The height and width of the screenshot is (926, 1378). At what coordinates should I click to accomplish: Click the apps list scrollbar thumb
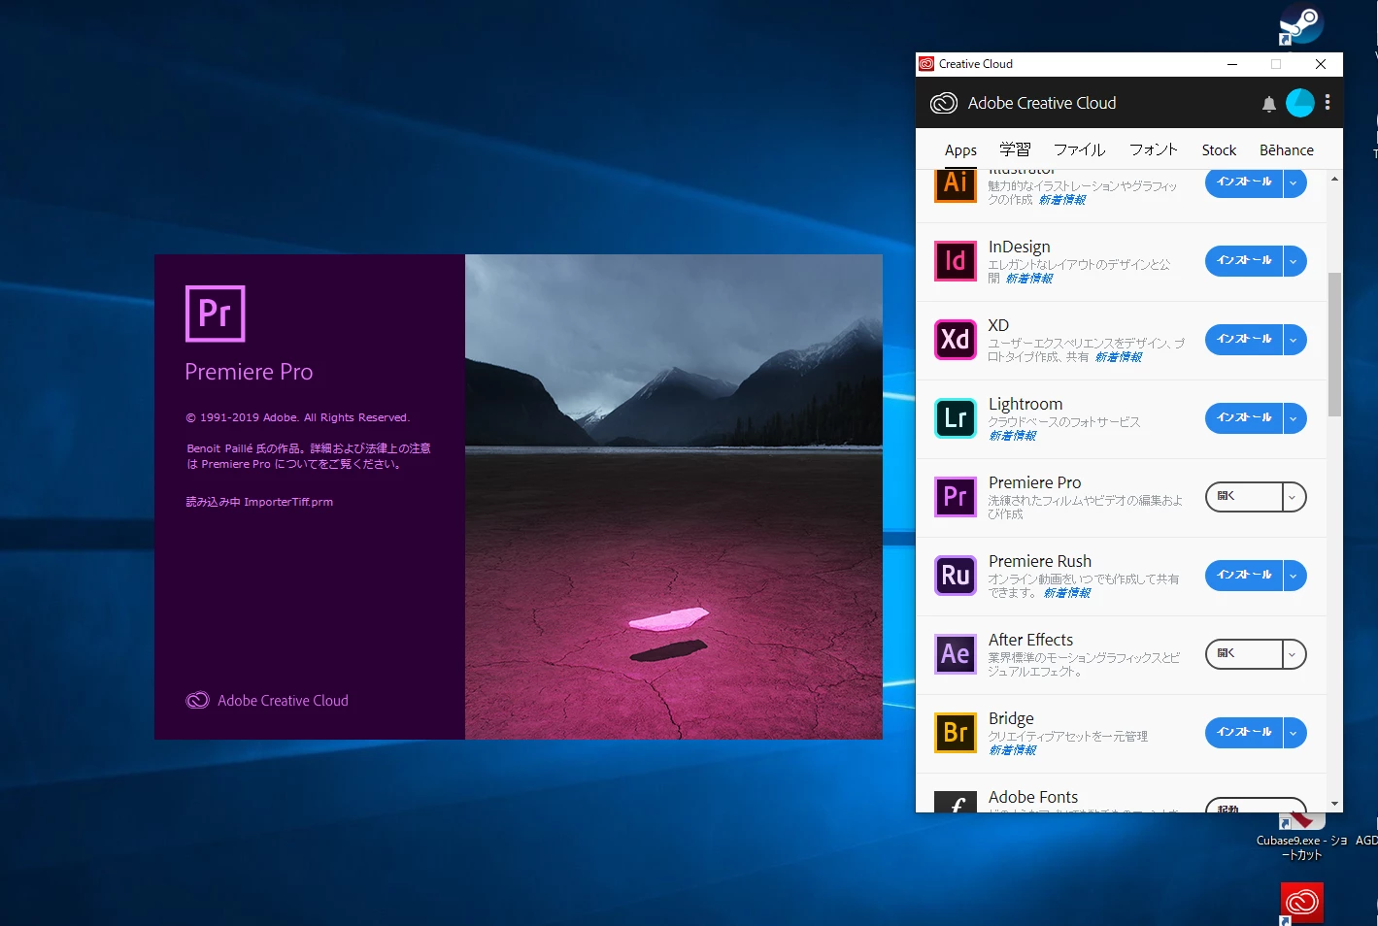1334,345
